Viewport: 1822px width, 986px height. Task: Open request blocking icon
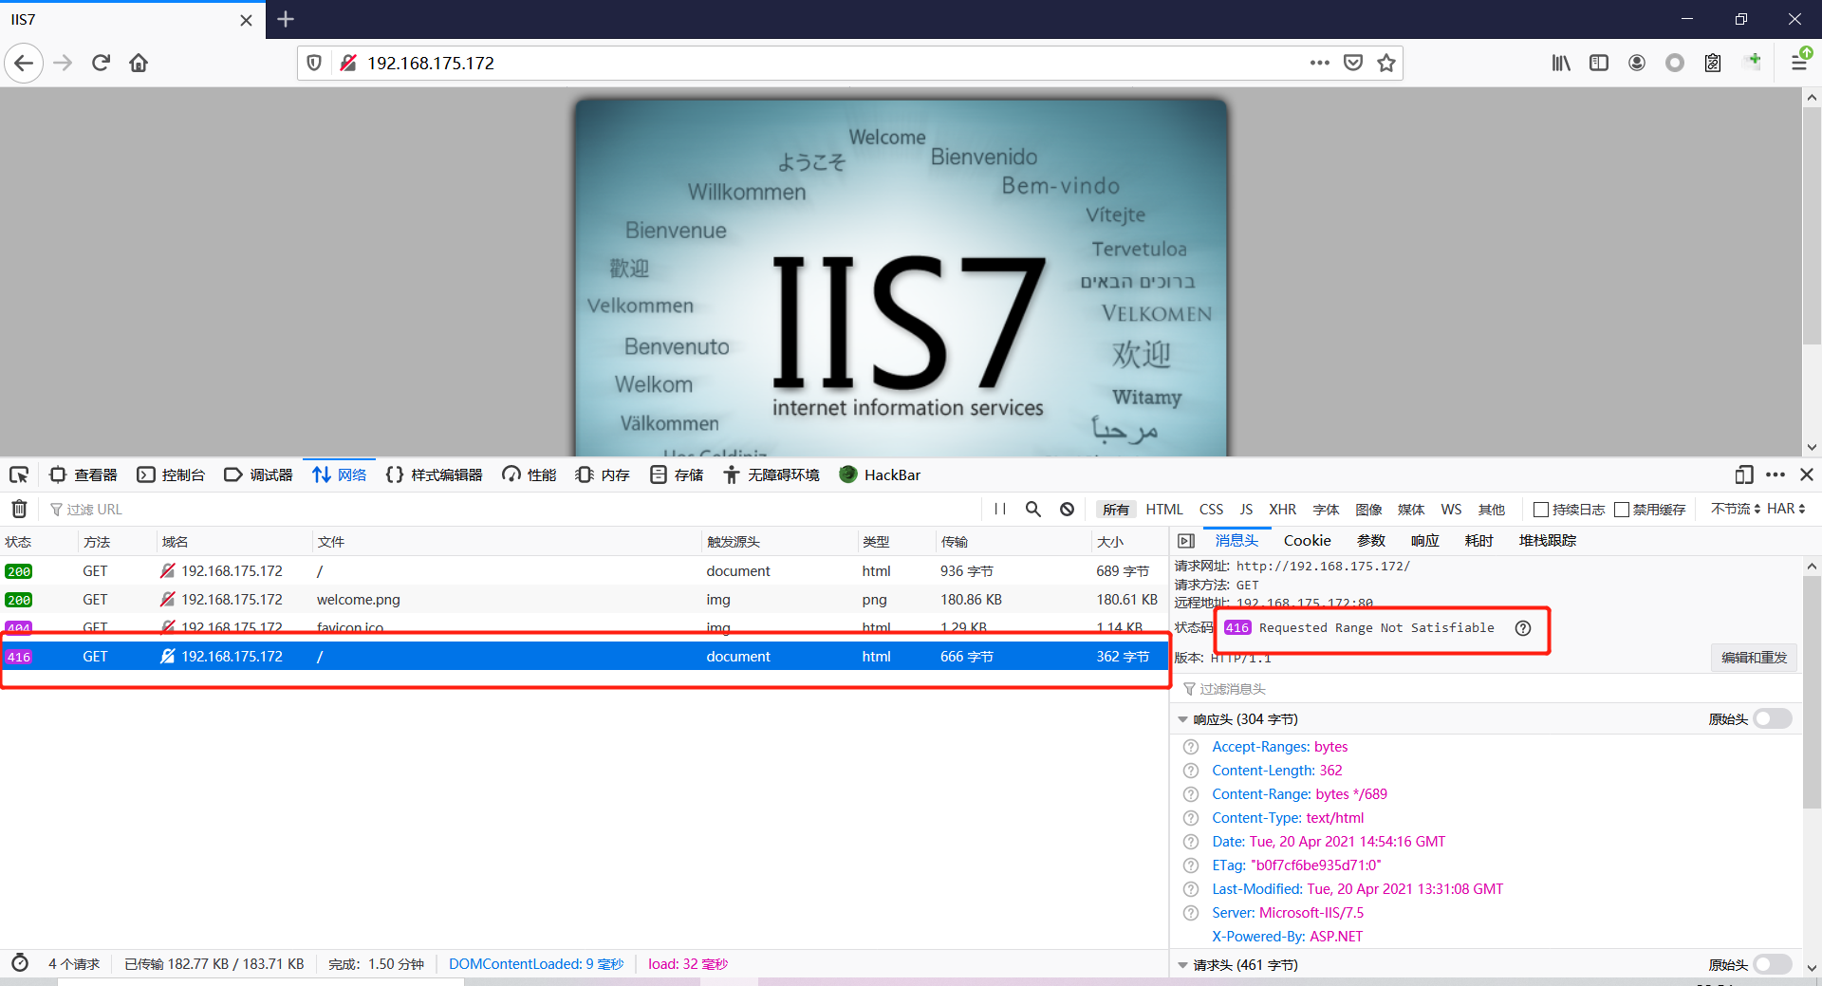(1067, 509)
